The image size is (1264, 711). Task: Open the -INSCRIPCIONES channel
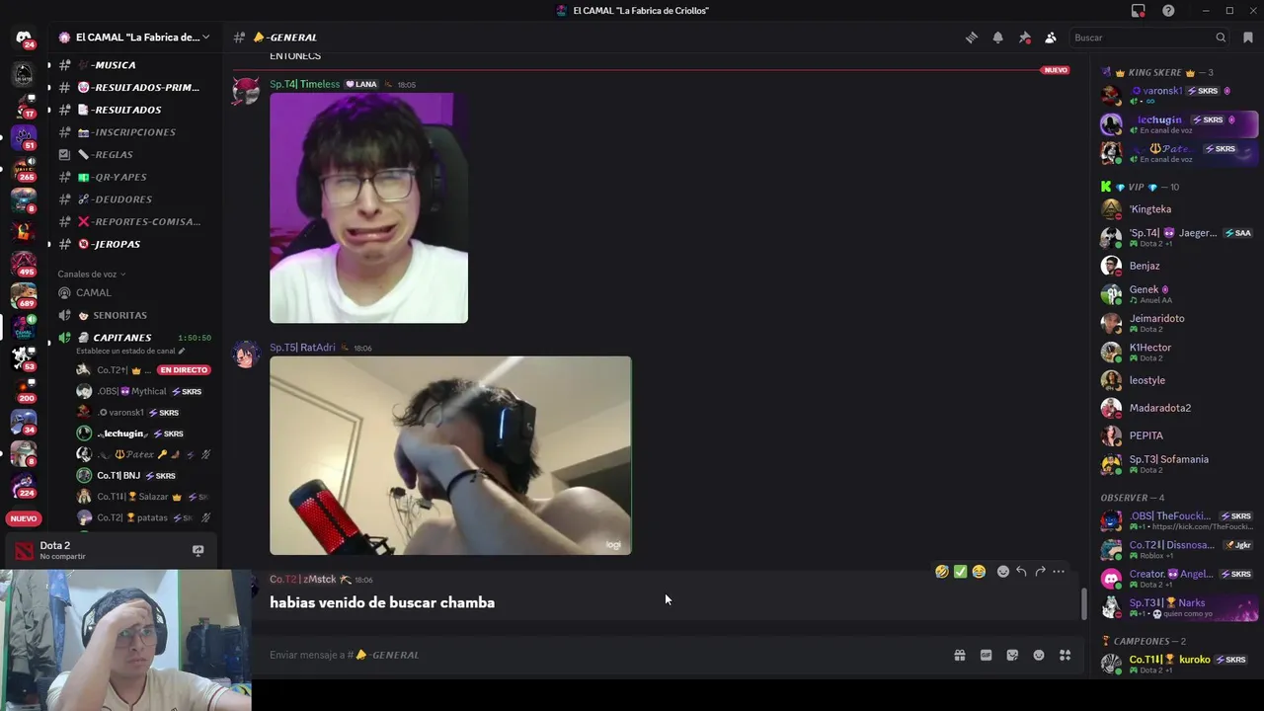(x=132, y=132)
